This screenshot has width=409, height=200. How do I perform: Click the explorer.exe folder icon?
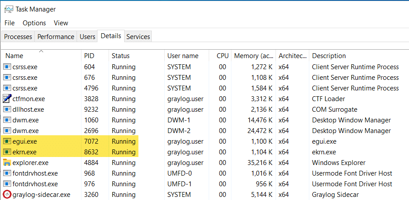[7, 163]
